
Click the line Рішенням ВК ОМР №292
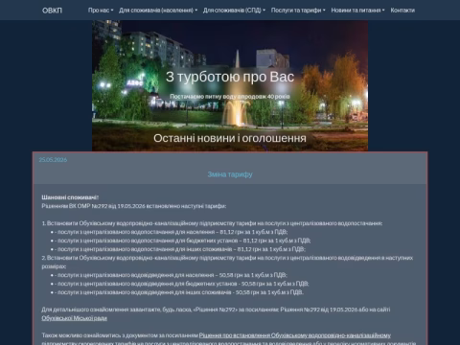tap(134, 206)
